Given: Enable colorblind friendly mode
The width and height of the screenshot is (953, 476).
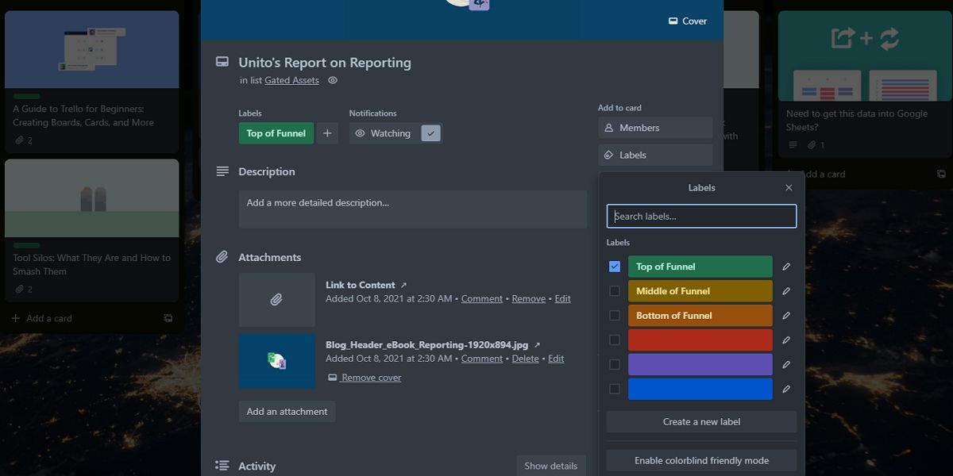Looking at the screenshot, I should pyautogui.click(x=701, y=460).
